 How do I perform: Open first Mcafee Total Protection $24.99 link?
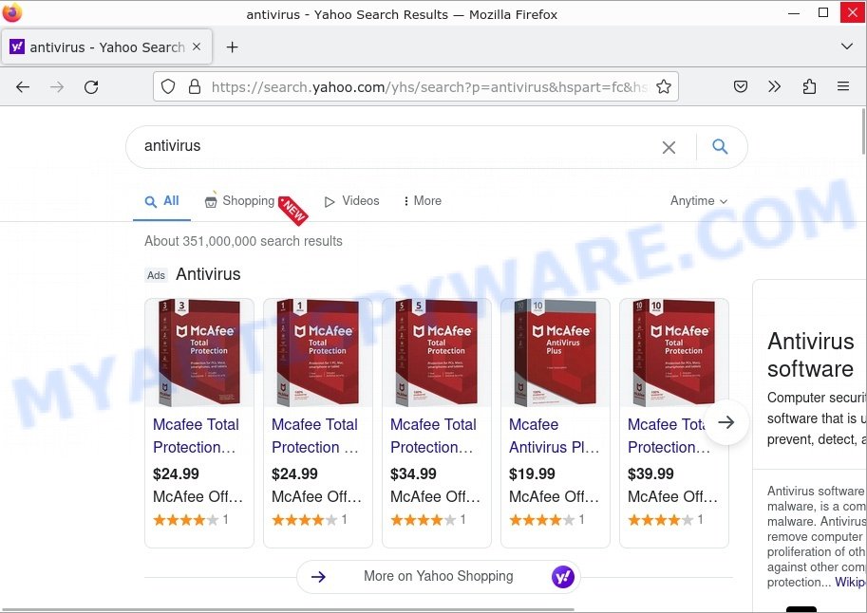coord(196,436)
